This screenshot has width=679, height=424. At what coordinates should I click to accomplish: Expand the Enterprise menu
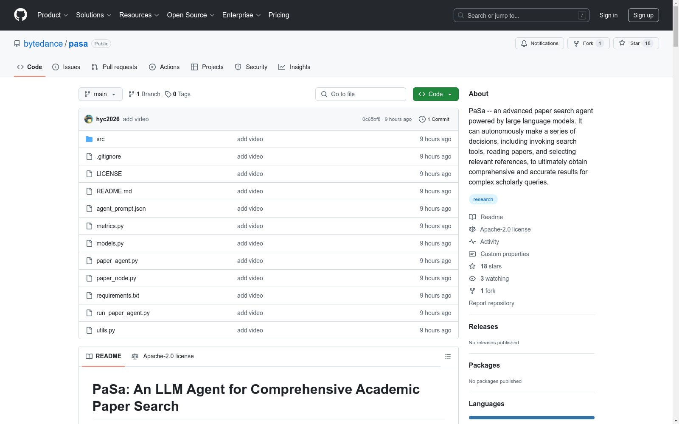(x=241, y=15)
